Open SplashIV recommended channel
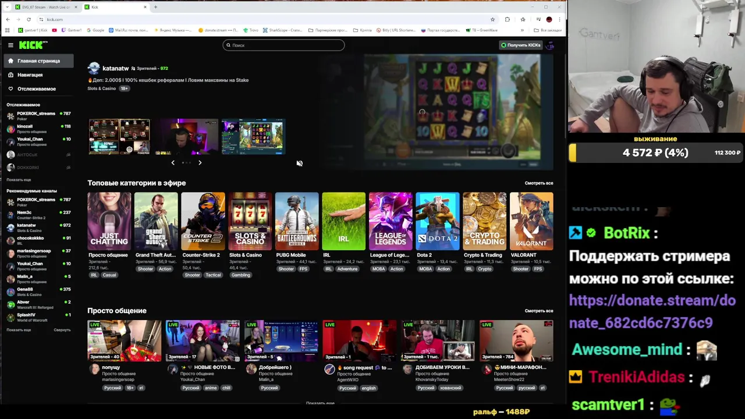 (x=38, y=317)
